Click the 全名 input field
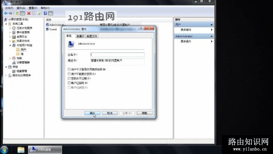This screenshot has height=154, width=273. tap(117, 55)
